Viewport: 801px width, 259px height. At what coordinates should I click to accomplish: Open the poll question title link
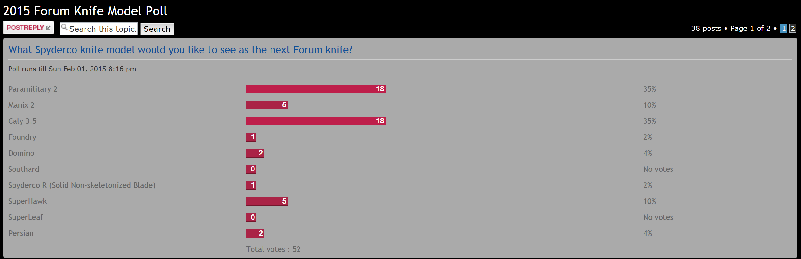tap(180, 50)
